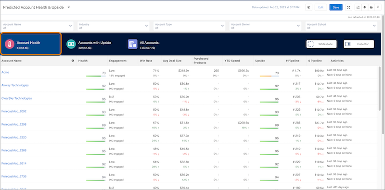Screen dimensions: 385x190
Task: Click the Engagement column header
Action: 117,61
